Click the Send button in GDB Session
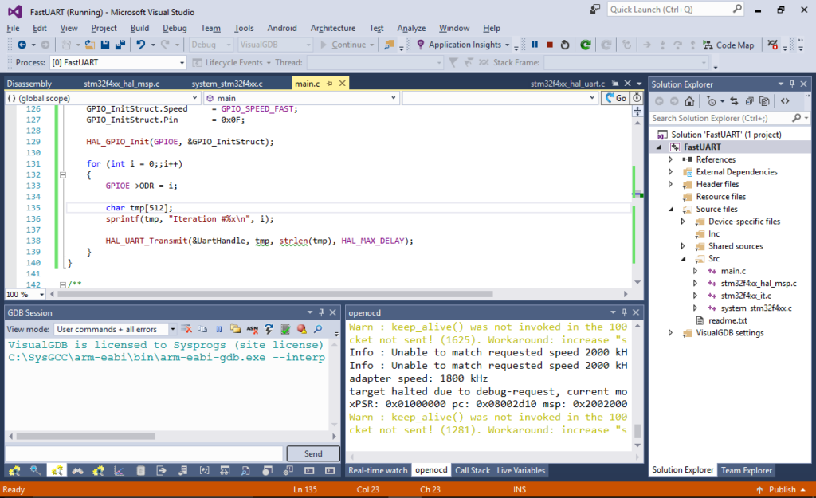Image resolution: width=816 pixels, height=498 pixels. click(x=312, y=453)
